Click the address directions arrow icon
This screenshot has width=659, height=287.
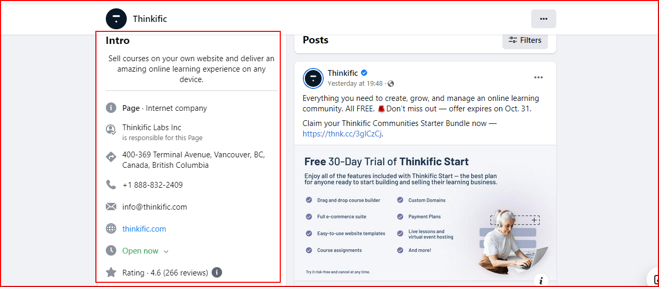(111, 156)
